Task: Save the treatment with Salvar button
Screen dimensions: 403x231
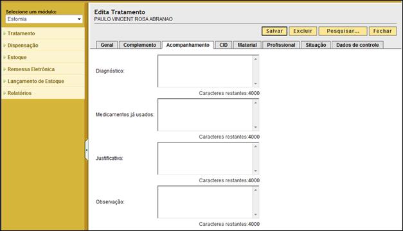Action: 274,31
